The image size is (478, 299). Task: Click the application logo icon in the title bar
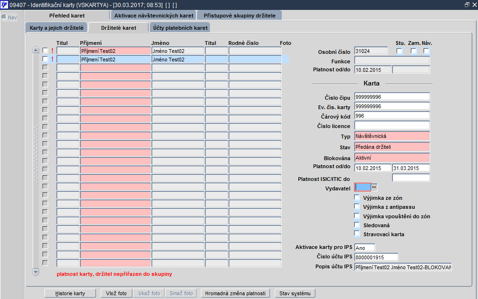(x=4, y=5)
